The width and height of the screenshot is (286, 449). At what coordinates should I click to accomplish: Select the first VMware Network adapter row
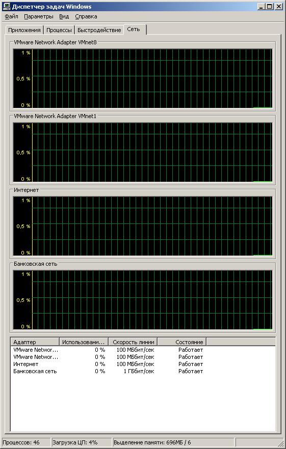[109, 350]
